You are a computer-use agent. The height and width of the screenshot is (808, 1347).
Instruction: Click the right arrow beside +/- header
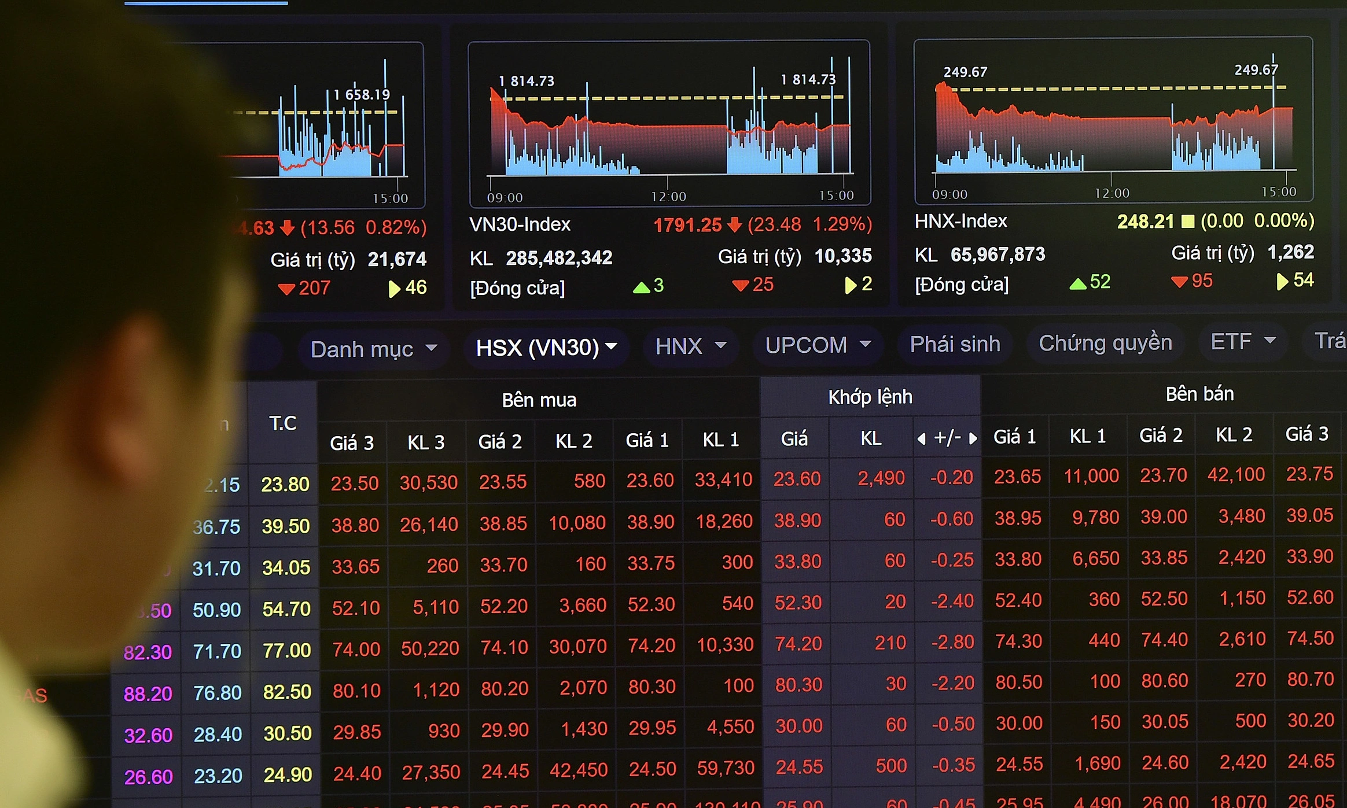coord(973,438)
